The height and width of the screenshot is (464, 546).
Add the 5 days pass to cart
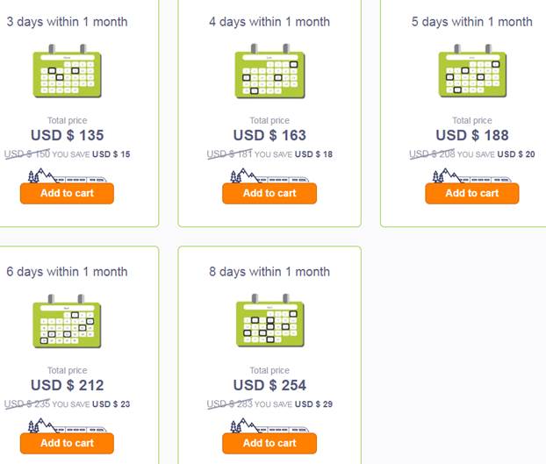[472, 193]
